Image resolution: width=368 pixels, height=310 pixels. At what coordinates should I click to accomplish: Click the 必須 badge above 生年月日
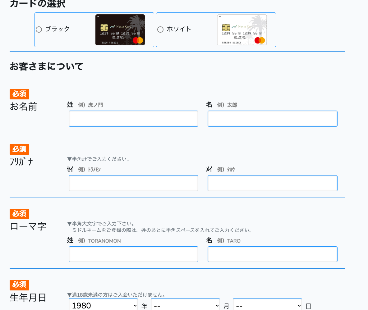coord(19,285)
